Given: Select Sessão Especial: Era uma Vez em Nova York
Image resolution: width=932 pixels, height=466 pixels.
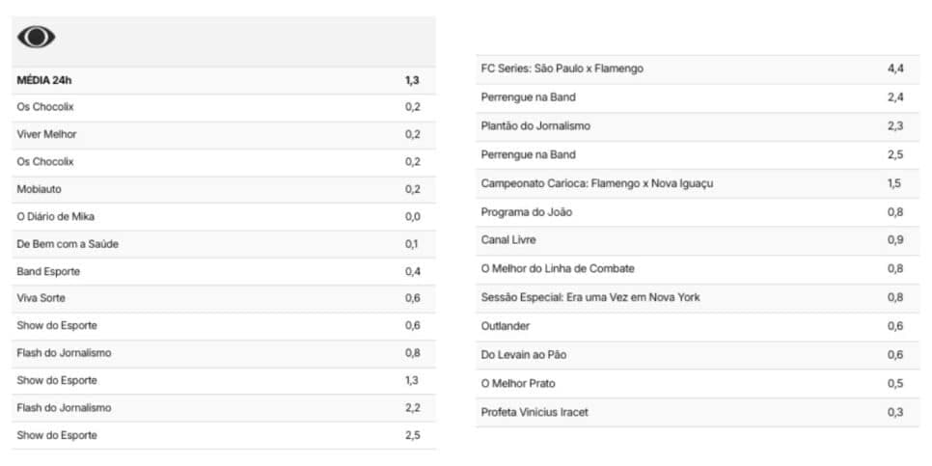Looking at the screenshot, I should coord(698,298).
